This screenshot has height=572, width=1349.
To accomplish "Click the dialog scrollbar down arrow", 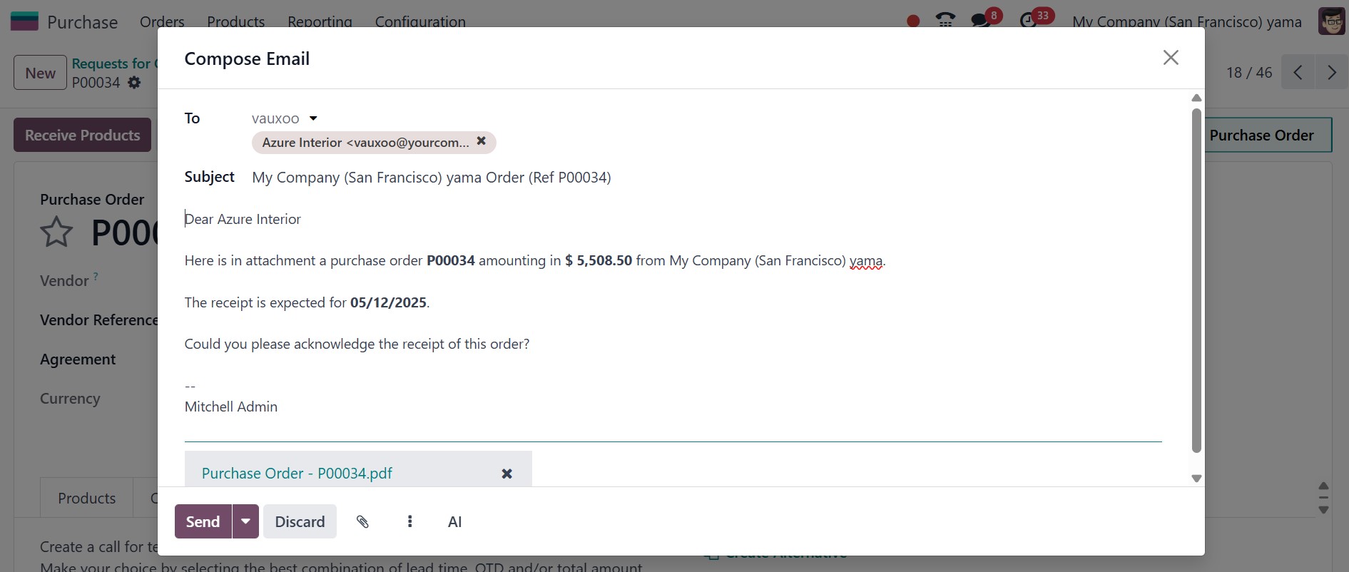I will coord(1196,479).
